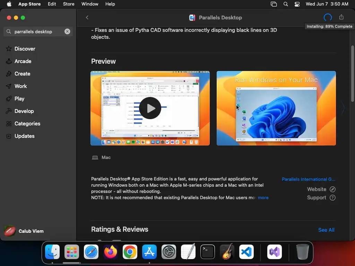Click the Create paintbrush icon
Screen dimensions: 355x266
coord(9,73)
